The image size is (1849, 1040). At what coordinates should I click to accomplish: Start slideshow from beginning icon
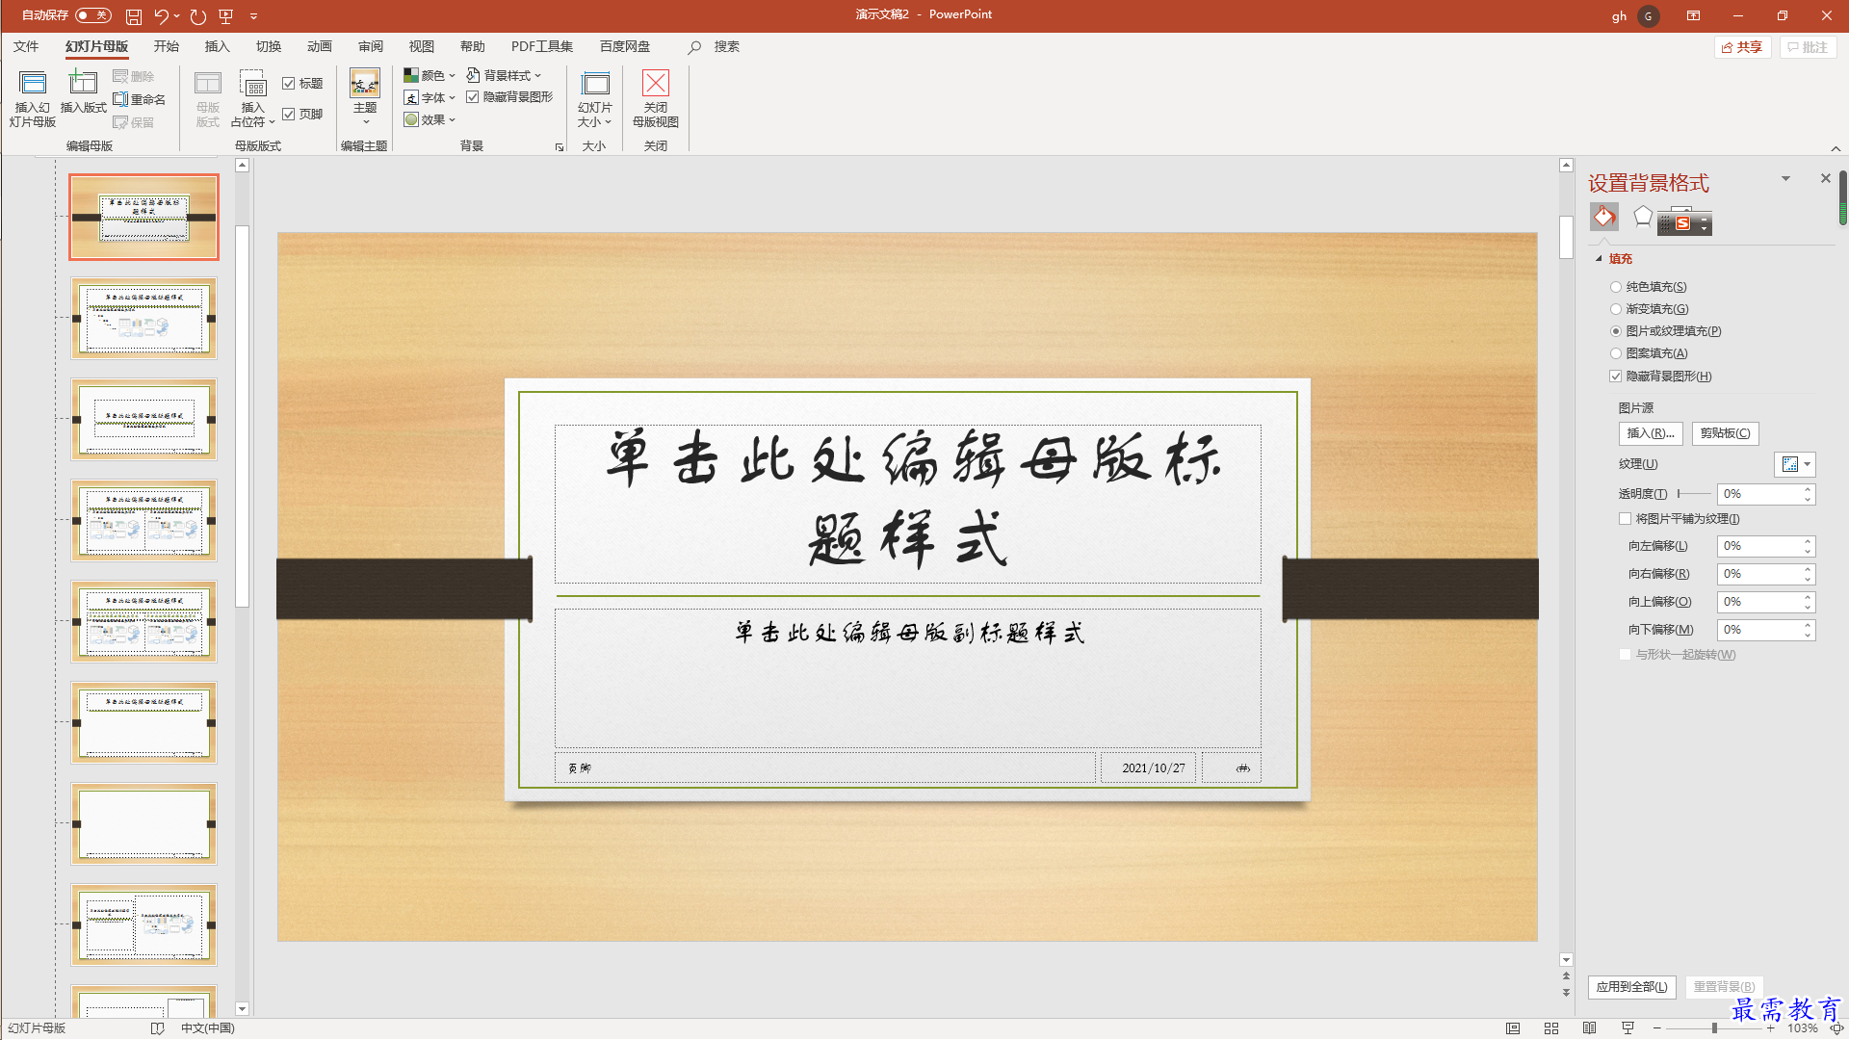coord(226,16)
